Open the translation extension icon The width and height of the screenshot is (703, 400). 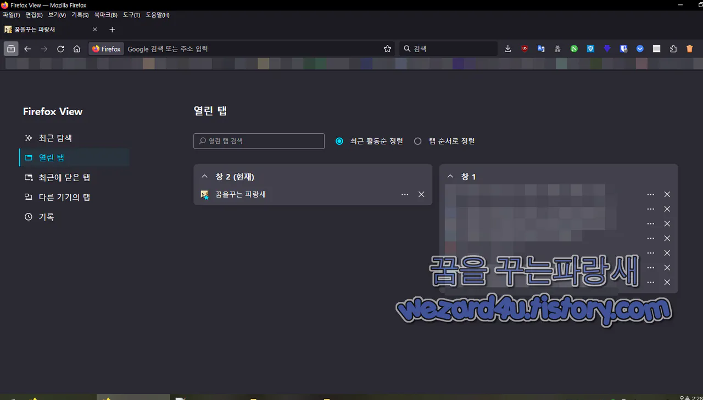tap(541, 48)
